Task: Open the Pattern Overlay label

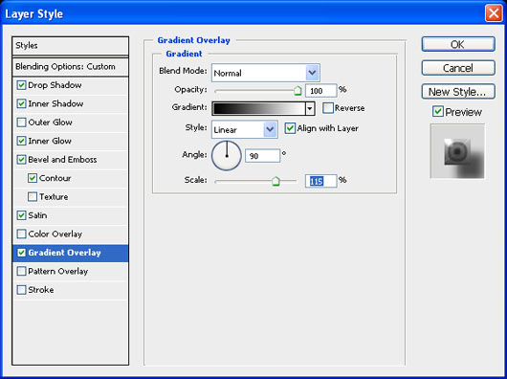Action: click(58, 271)
